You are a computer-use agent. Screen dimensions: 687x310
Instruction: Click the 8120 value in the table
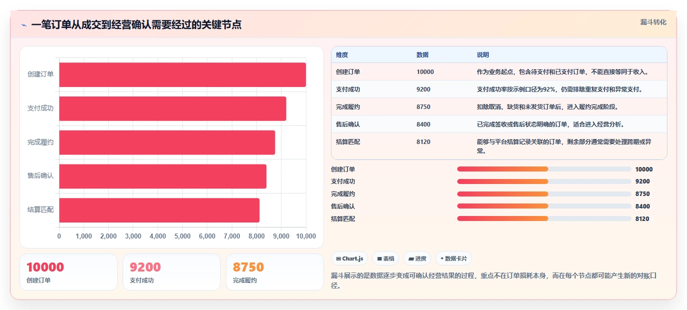pyautogui.click(x=424, y=142)
